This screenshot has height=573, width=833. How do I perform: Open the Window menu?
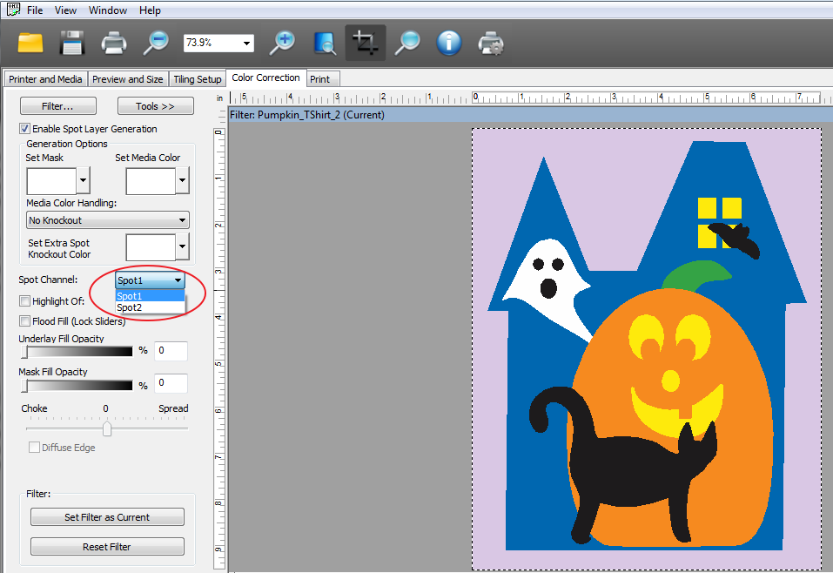(107, 10)
